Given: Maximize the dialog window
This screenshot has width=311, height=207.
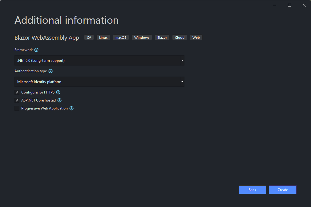Looking at the screenshot, I should [289, 5].
